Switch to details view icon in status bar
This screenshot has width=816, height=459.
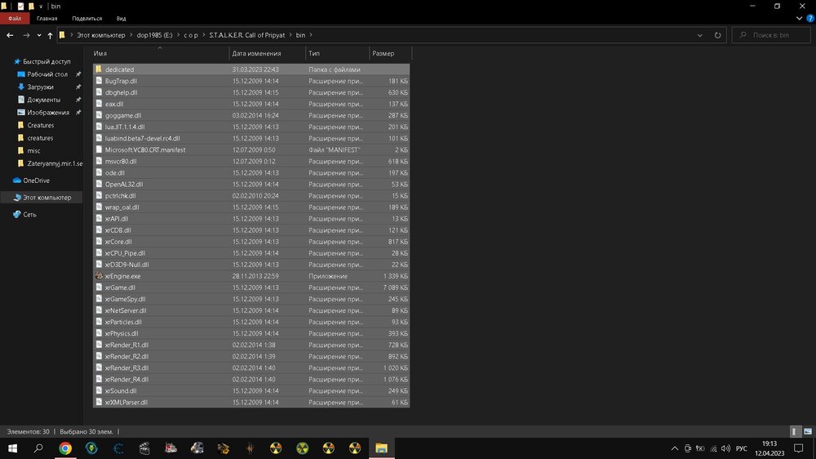[794, 431]
